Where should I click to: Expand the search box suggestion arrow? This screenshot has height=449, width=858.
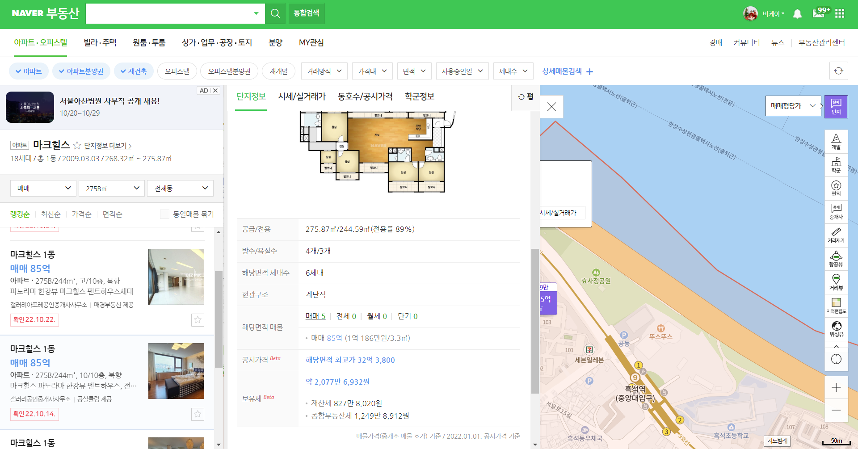coord(256,13)
